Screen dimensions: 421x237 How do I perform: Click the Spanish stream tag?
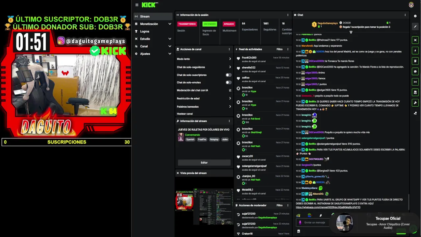(x=190, y=140)
